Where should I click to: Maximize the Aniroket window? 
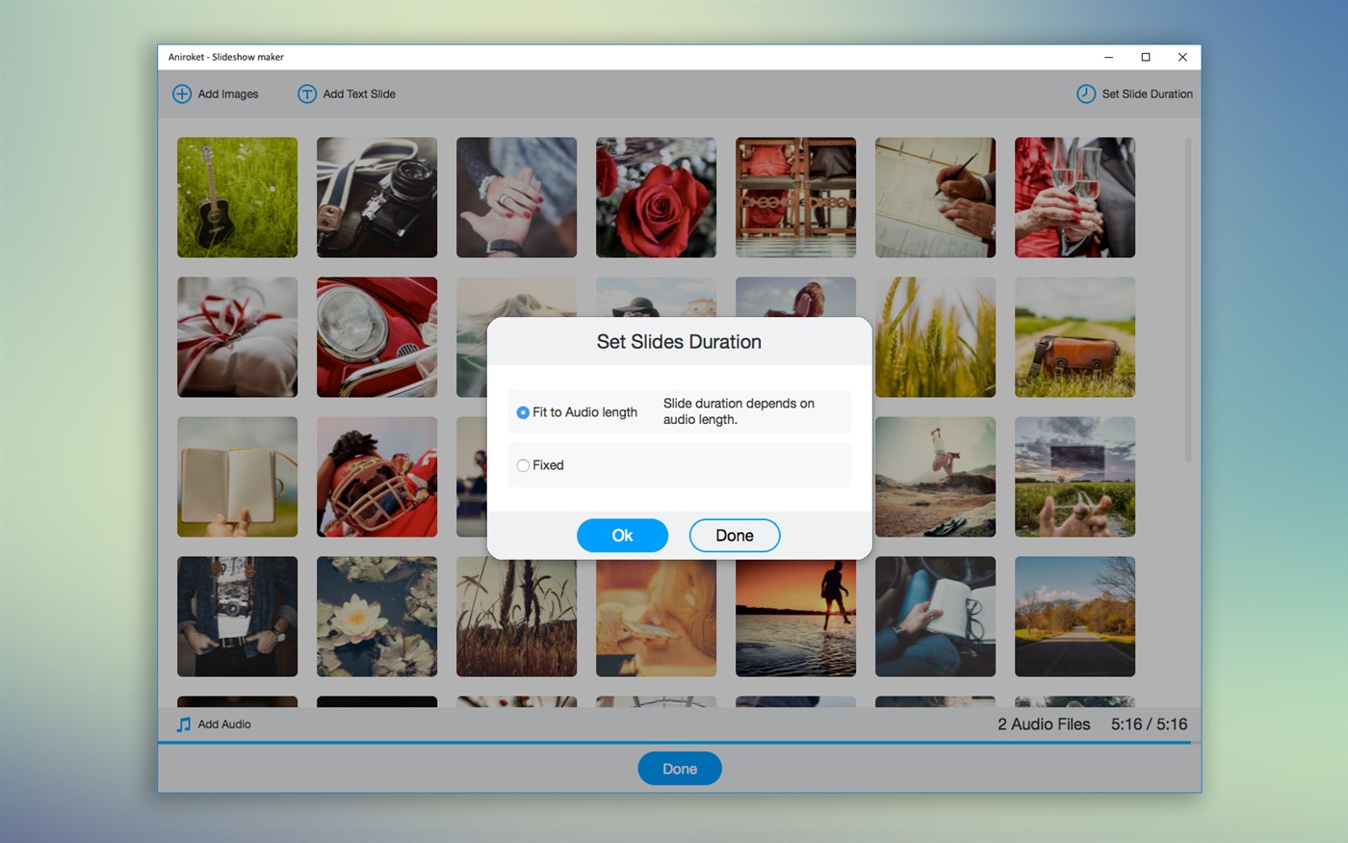click(1146, 57)
